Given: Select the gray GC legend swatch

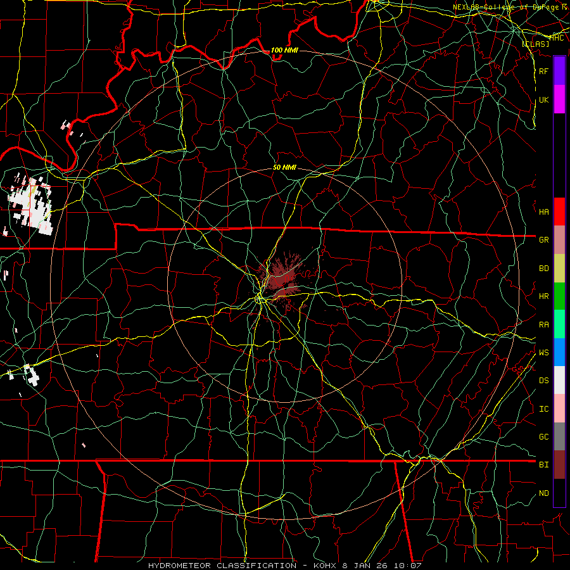Looking at the screenshot, I should (x=559, y=436).
